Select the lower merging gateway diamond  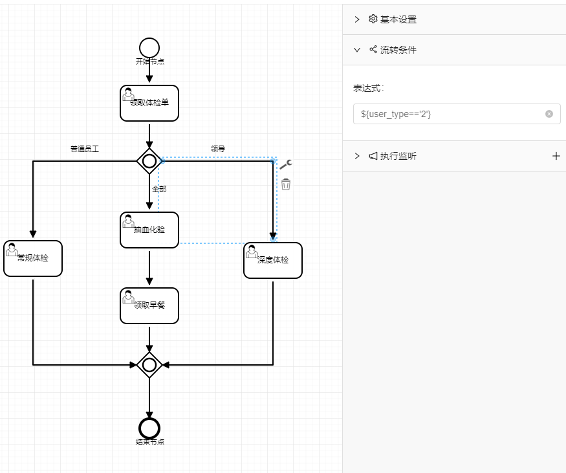[149, 365]
